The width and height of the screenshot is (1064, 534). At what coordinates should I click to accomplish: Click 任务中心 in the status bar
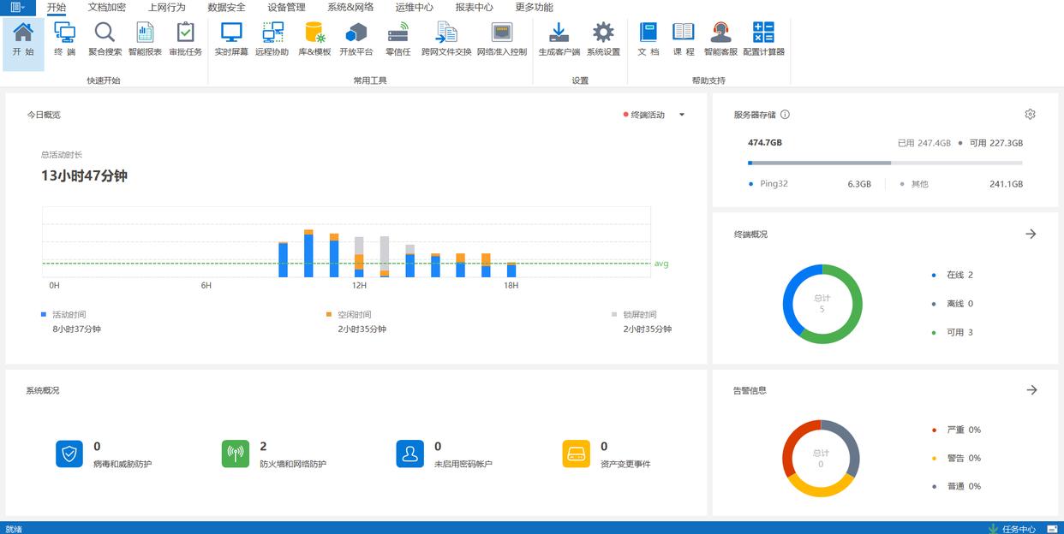(1019, 528)
